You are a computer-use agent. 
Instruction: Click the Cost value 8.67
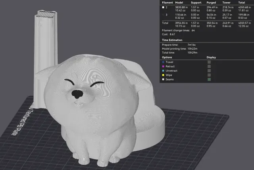[x=172, y=34]
